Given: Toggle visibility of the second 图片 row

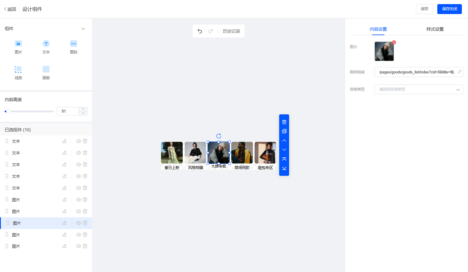Looking at the screenshot, I should [x=79, y=211].
